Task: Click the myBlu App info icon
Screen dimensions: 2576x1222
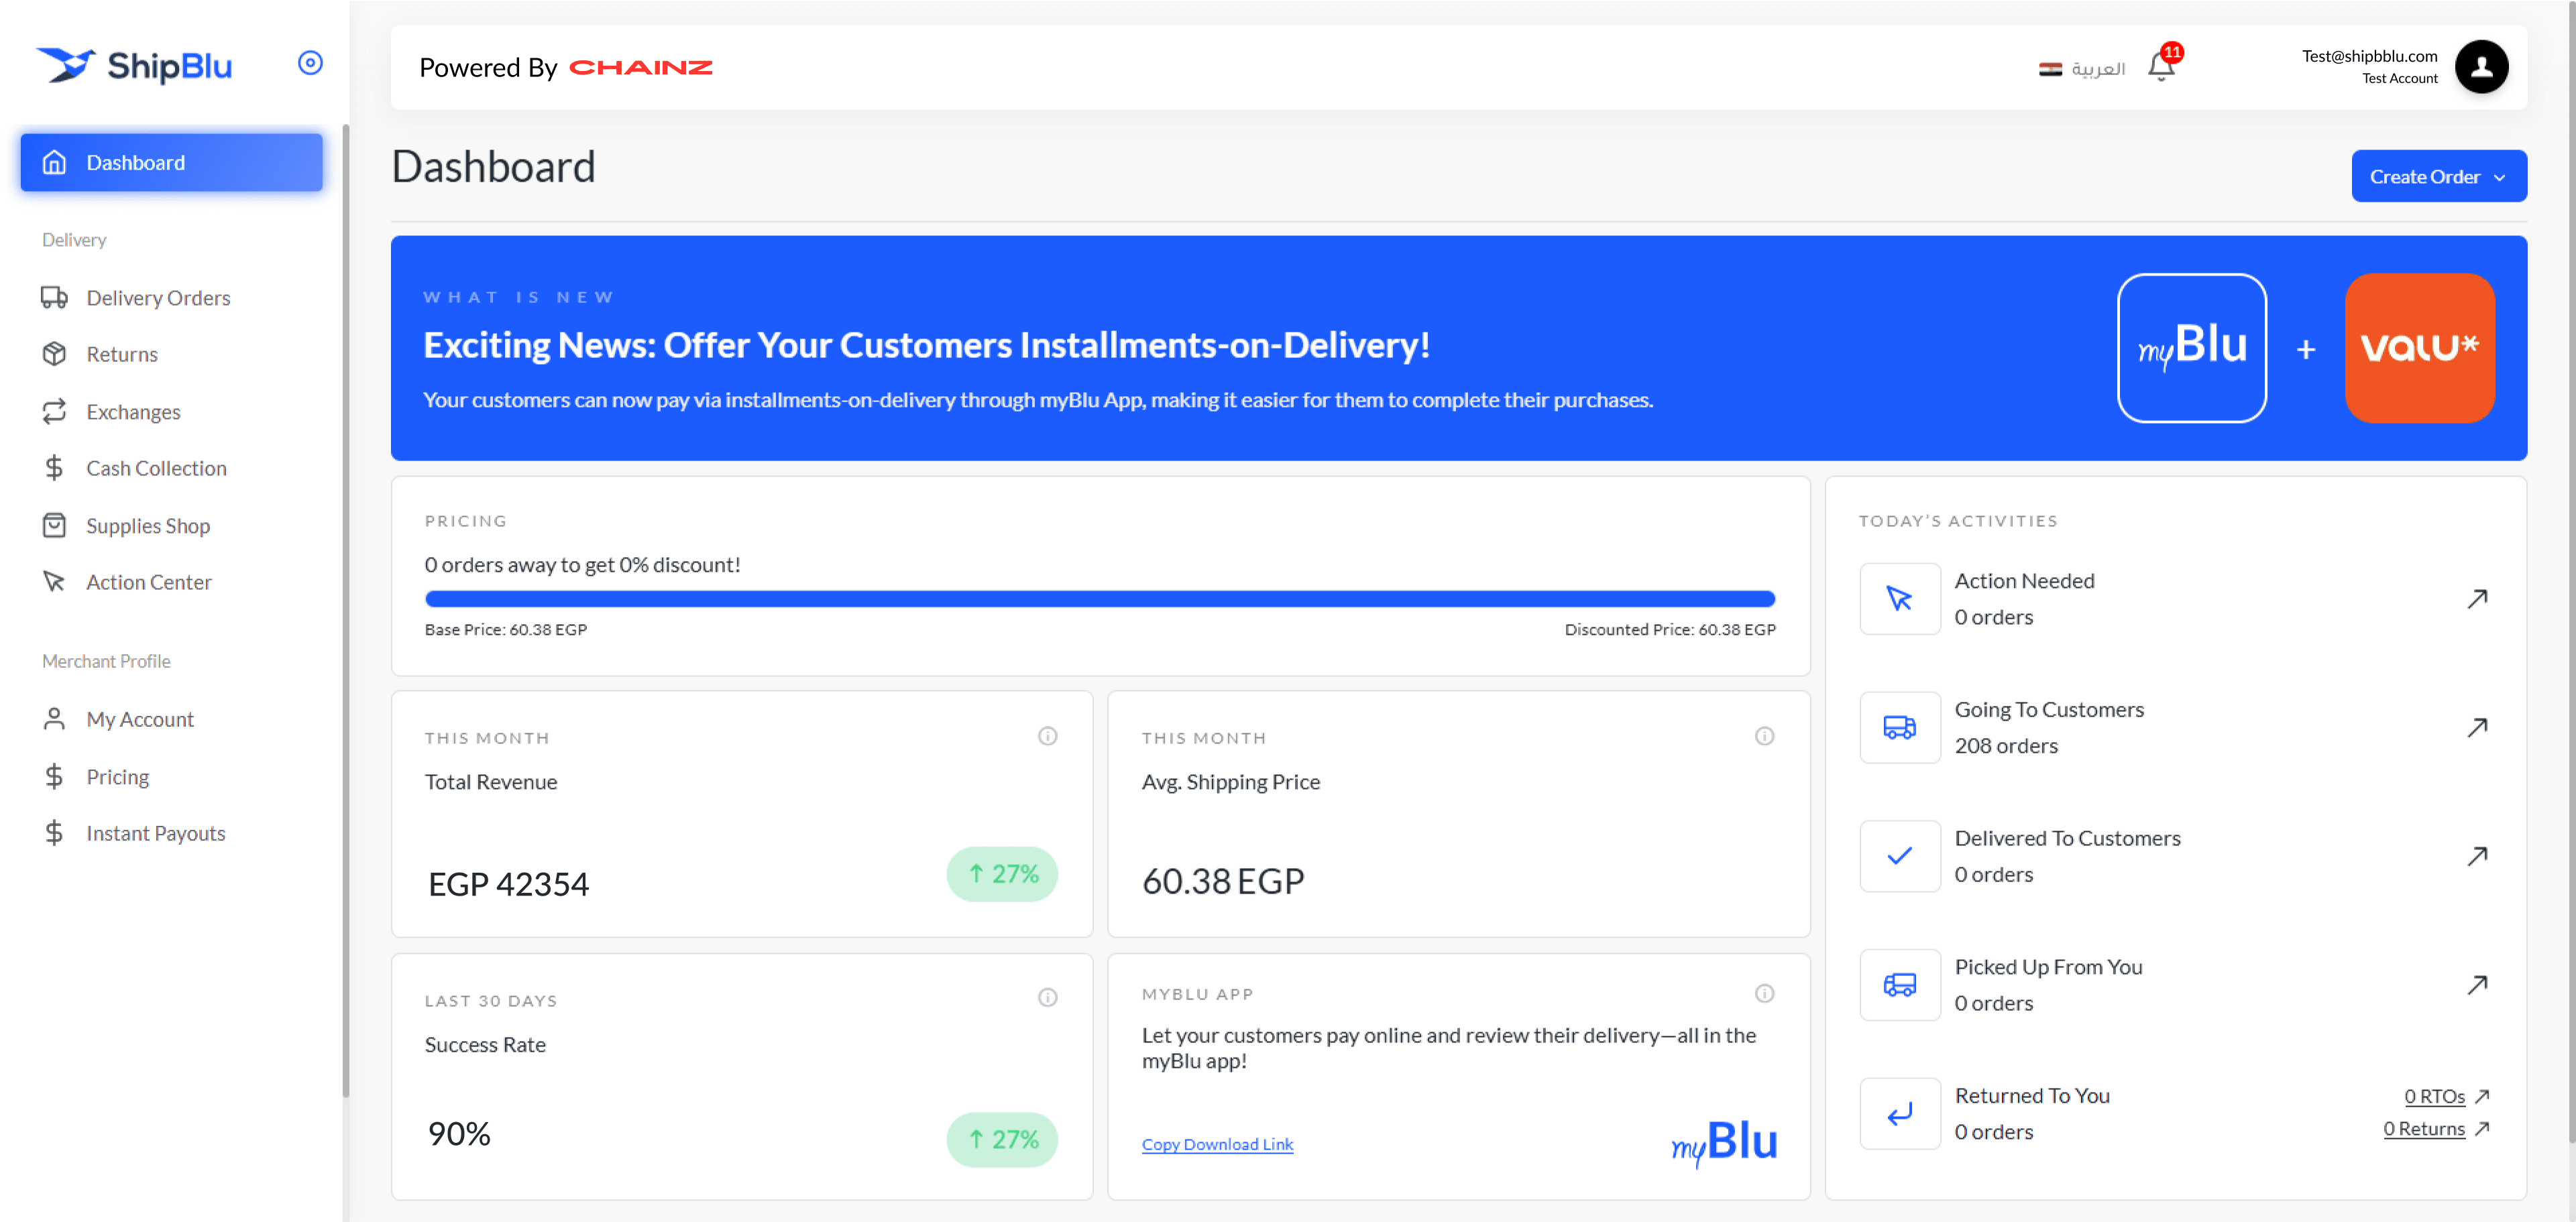Action: click(x=1764, y=993)
